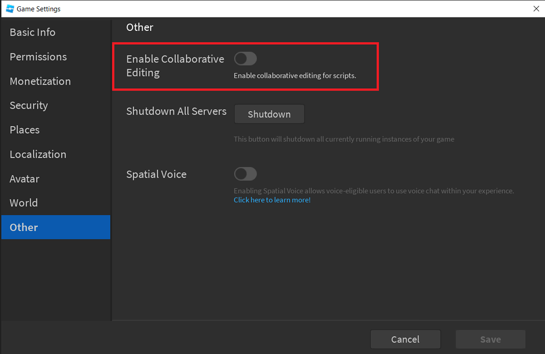545x354 pixels.
Task: Select the active Other section
Action: 23,227
